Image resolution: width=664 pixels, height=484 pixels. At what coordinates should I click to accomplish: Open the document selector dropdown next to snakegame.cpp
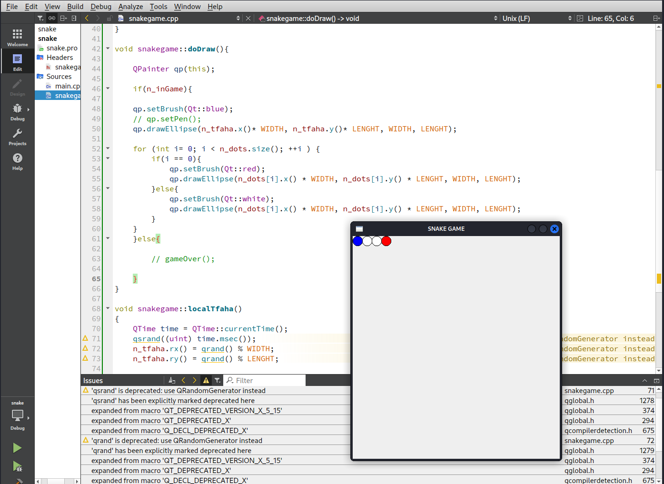tap(238, 18)
